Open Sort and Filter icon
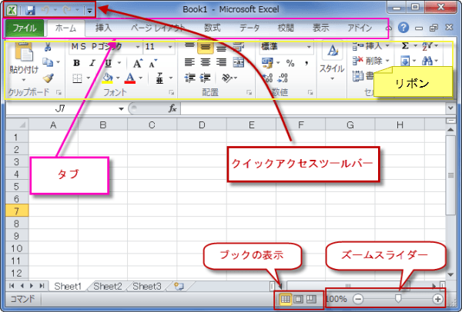This screenshot has height=312, width=462. click(427, 46)
